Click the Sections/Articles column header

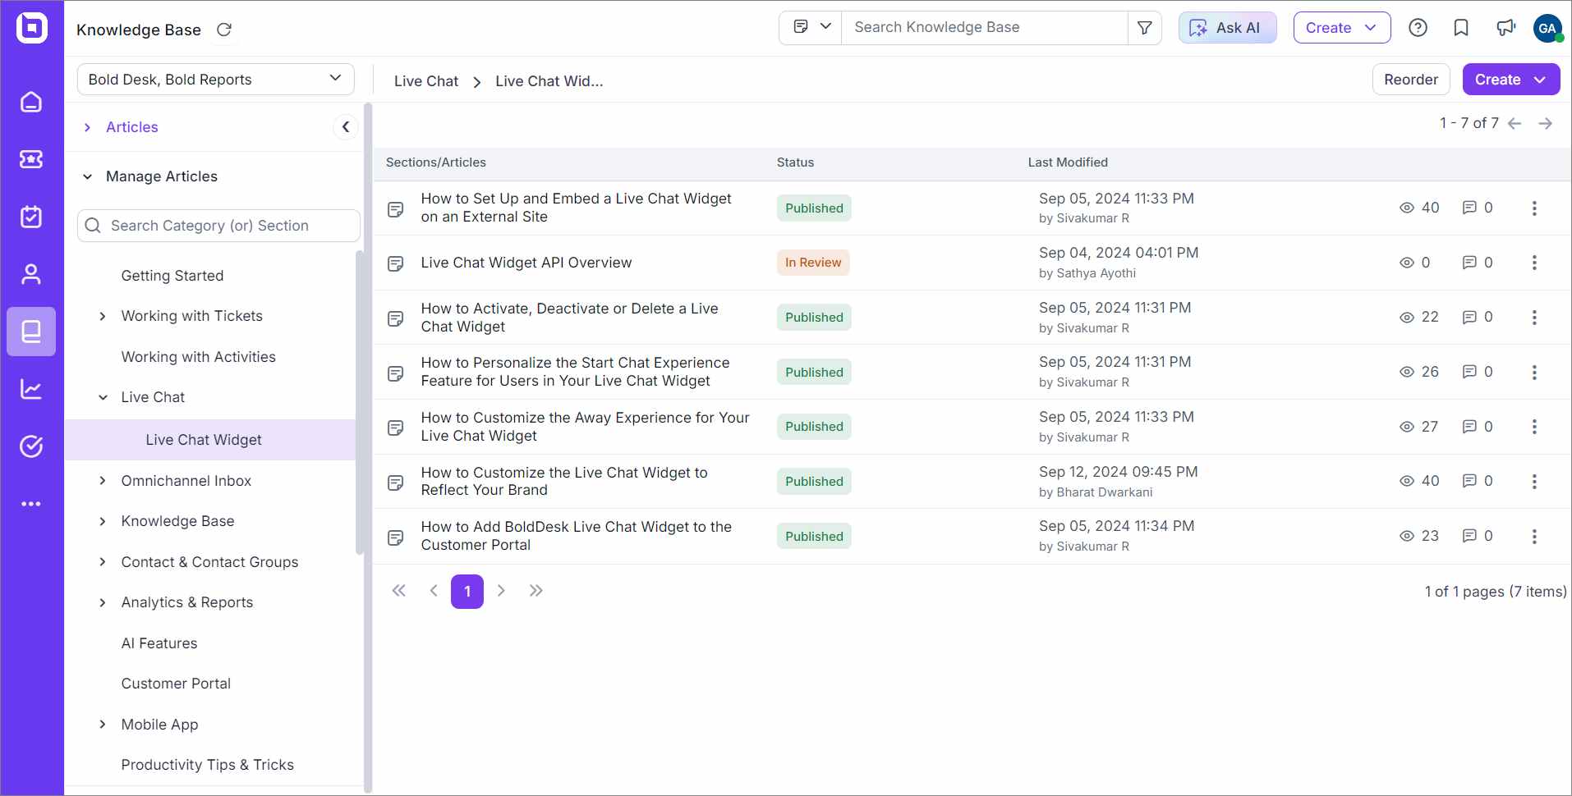436,162
